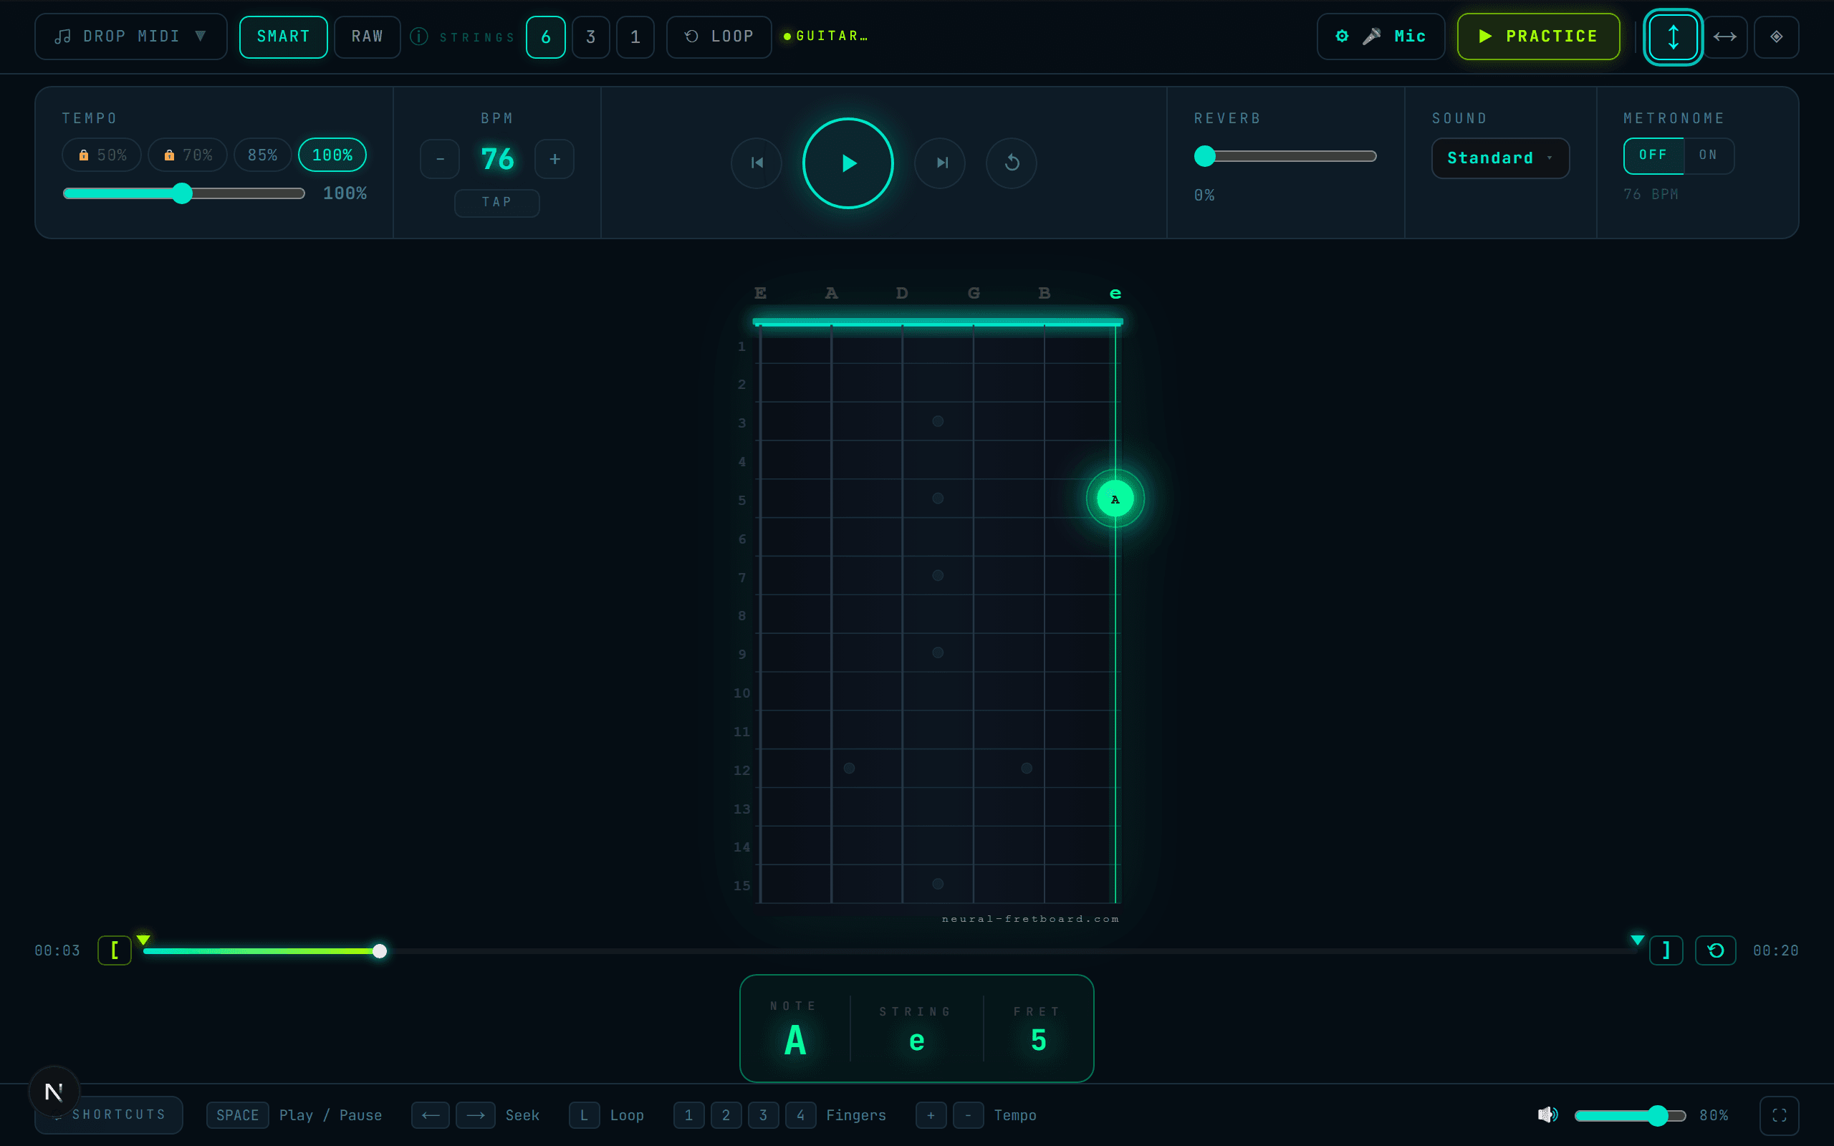
Task: Click the timeline playhead handle
Action: 380,951
